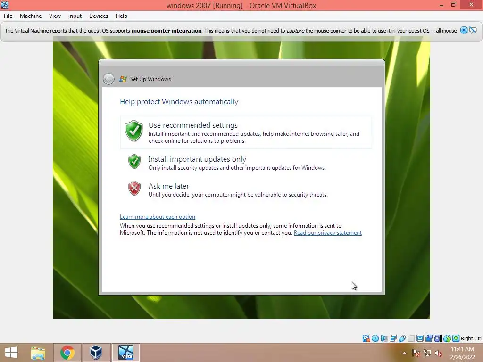Select the running Vista VM taskbar button
The image size is (483, 362).
point(126,353)
